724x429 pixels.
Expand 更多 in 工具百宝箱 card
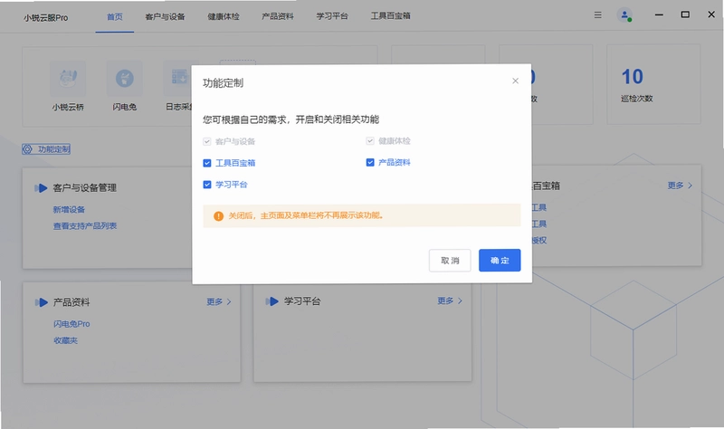681,186
